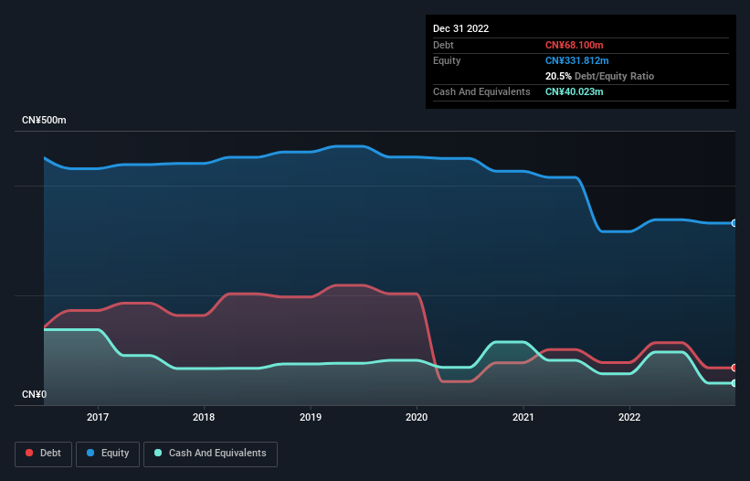Click the teal Cash endpoint marker
The image size is (750, 481).
point(734,383)
